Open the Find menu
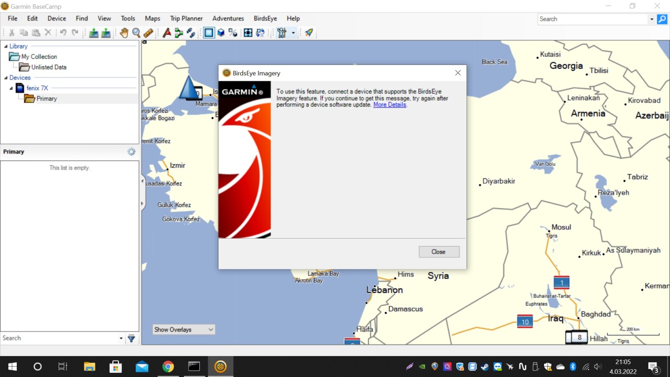The height and width of the screenshot is (377, 670). pyautogui.click(x=82, y=18)
